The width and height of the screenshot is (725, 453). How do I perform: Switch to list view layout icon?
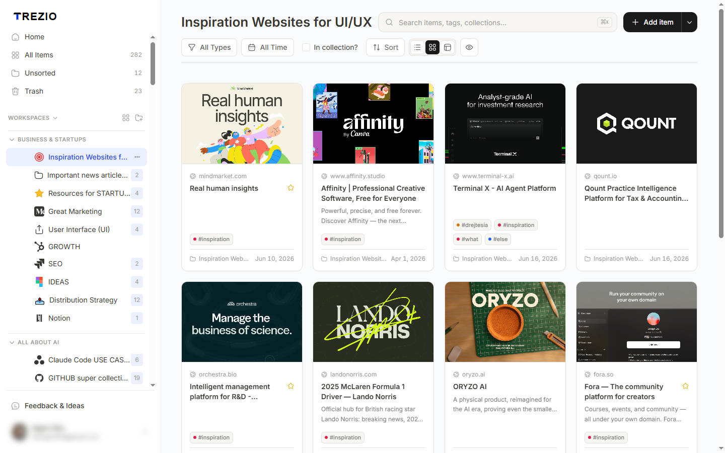[417, 47]
